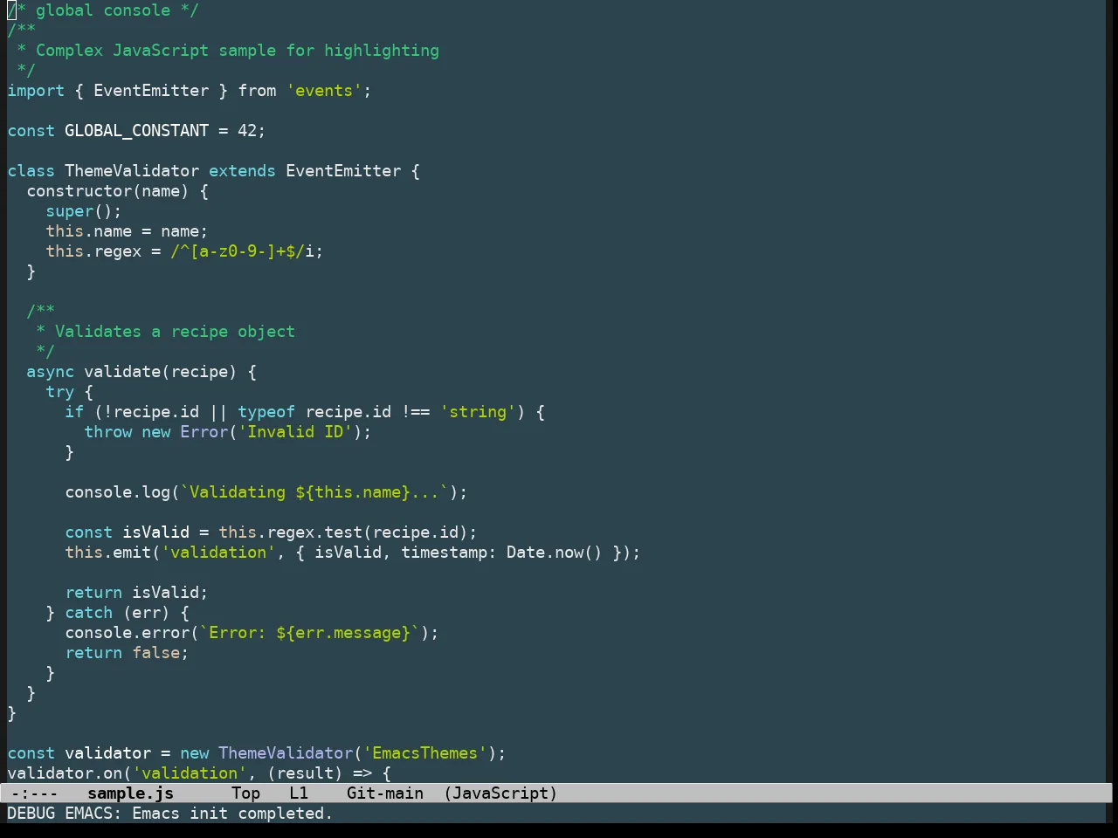Click the 'super();' call
1118x838 pixels.
84,211
